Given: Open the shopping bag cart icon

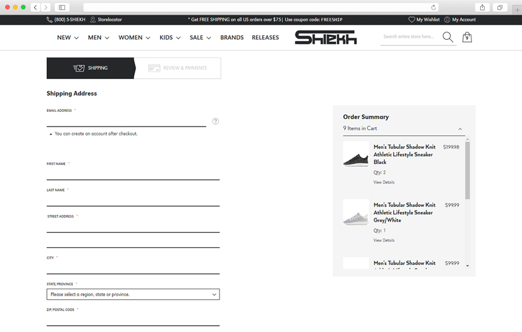Looking at the screenshot, I should point(467,37).
